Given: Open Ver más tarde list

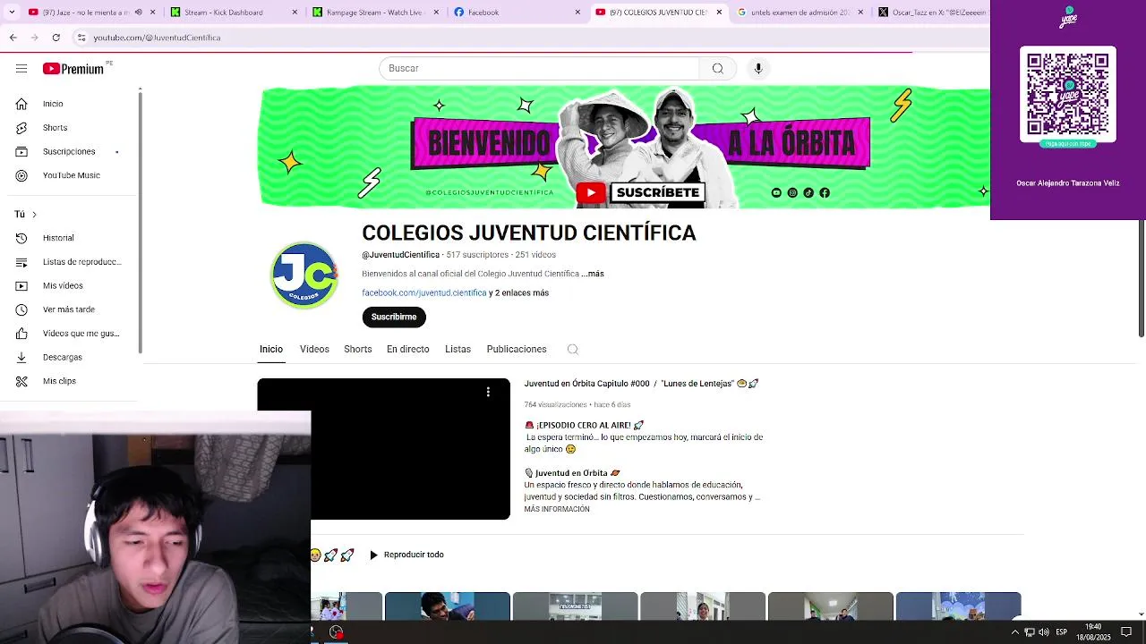Looking at the screenshot, I should tap(70, 309).
